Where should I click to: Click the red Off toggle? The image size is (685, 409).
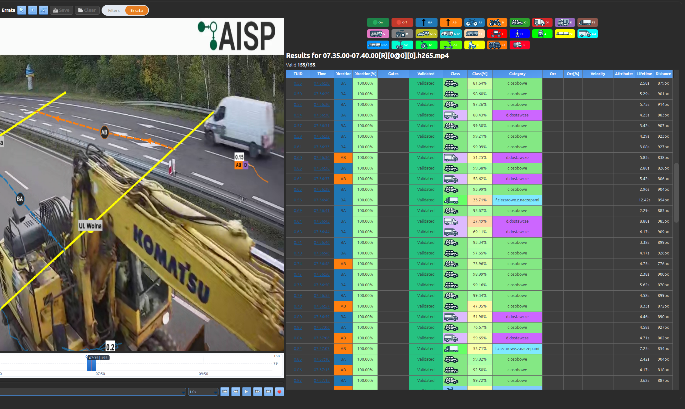[402, 22]
